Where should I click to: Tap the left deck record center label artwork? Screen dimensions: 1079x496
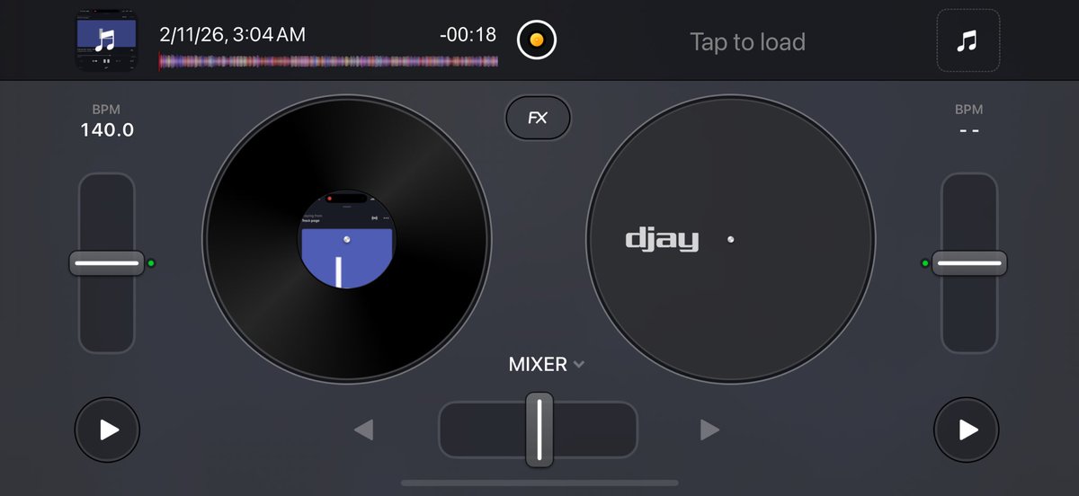(x=346, y=239)
